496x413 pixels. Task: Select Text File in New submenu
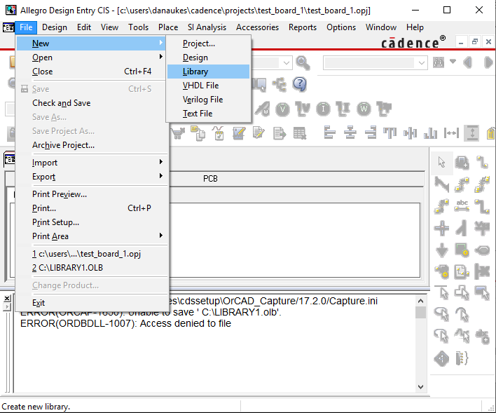coord(209,114)
